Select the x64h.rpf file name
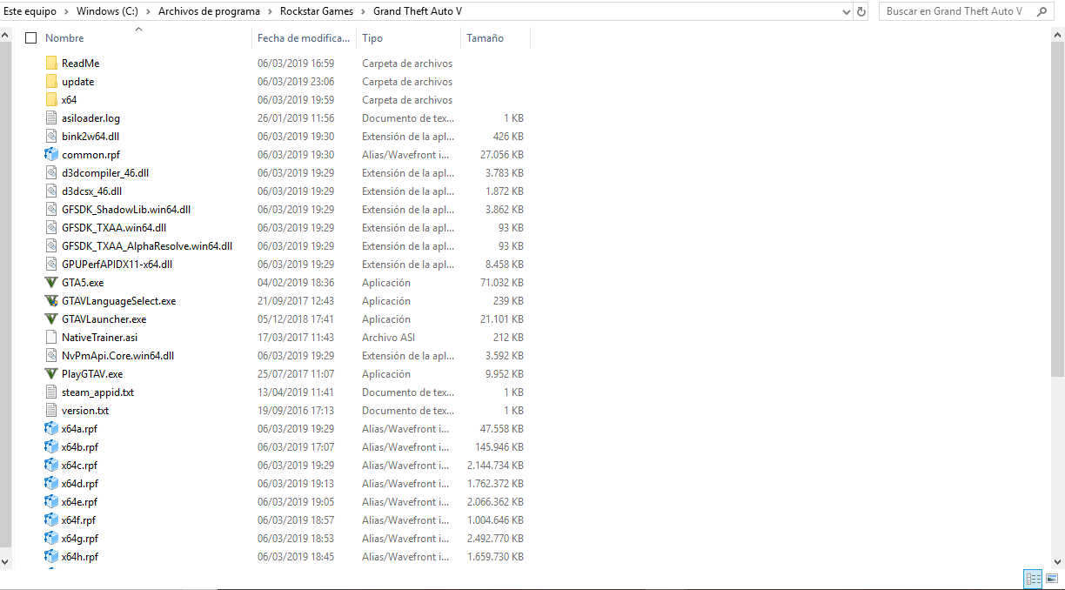Screen dimensions: 1065x590 [80, 557]
